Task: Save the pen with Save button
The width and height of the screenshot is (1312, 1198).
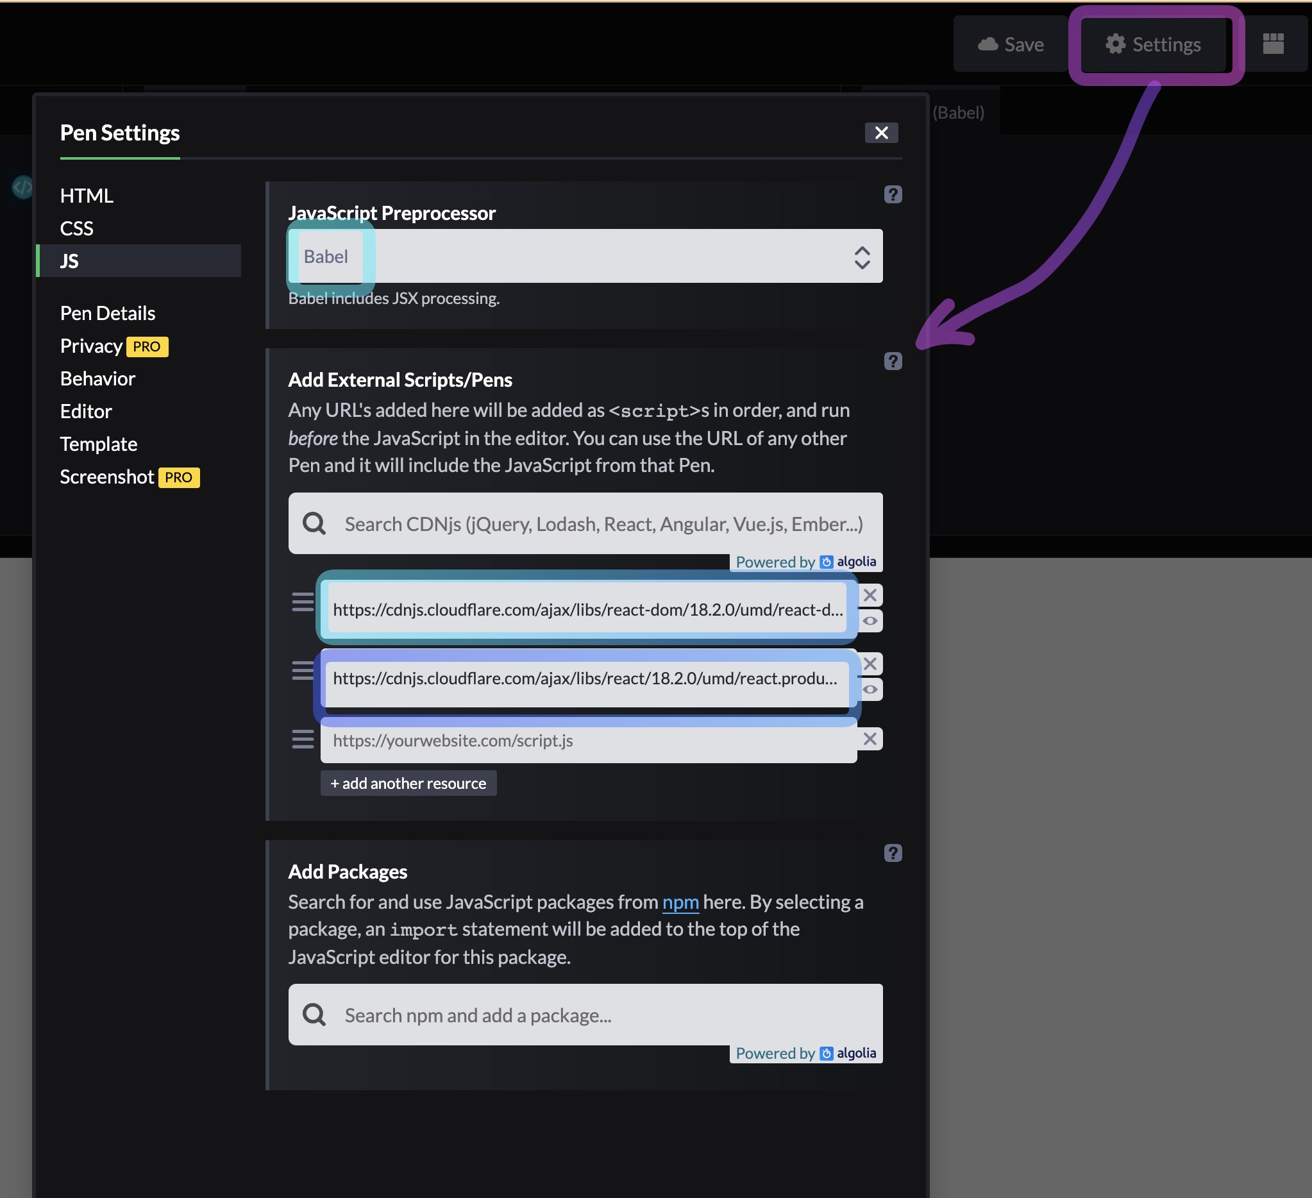Action: point(1011,44)
